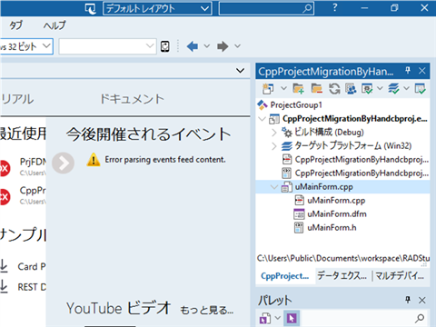The image size is (436, 327).
Task: Open the back arrow history dropdown
Action: tap(207, 46)
